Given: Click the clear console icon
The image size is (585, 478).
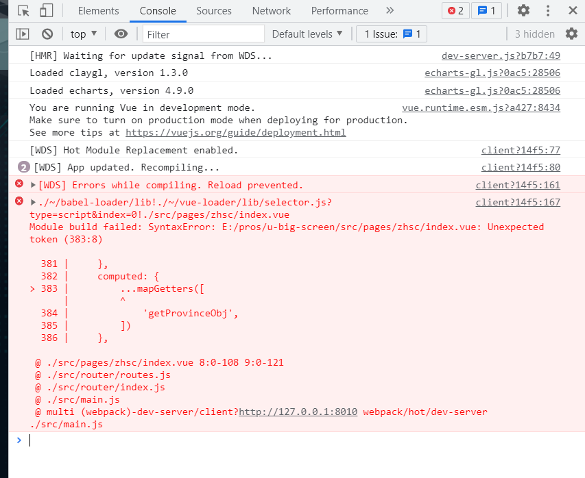Looking at the screenshot, I should [47, 34].
